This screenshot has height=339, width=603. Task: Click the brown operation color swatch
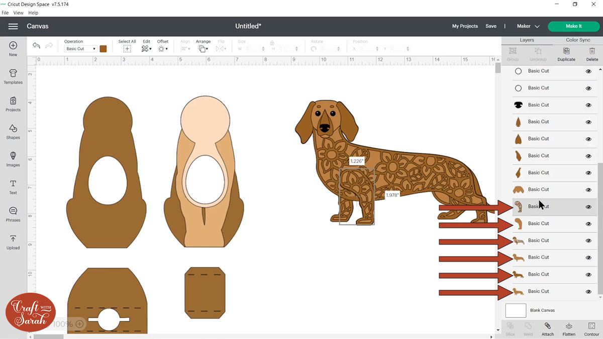103,49
